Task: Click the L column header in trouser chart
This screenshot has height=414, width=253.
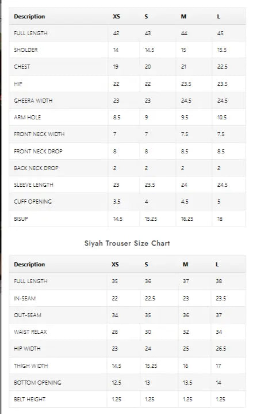Action: pyautogui.click(x=217, y=264)
